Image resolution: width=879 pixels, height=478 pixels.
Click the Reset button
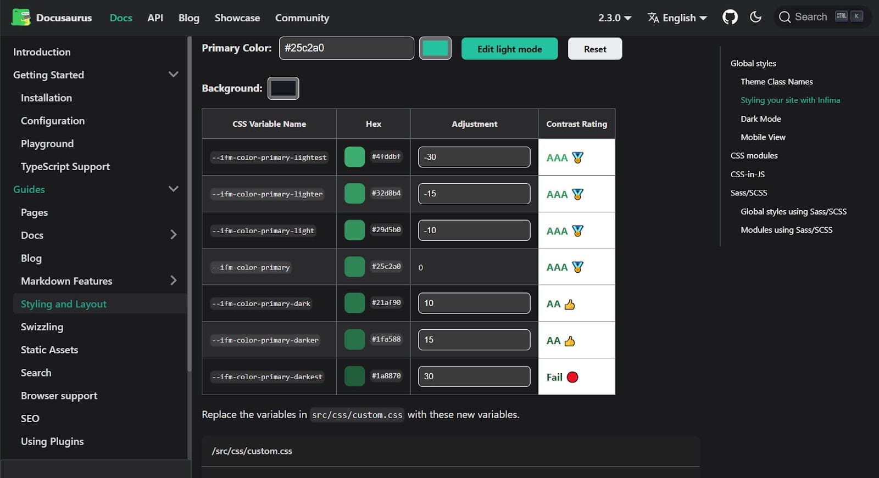click(x=595, y=49)
